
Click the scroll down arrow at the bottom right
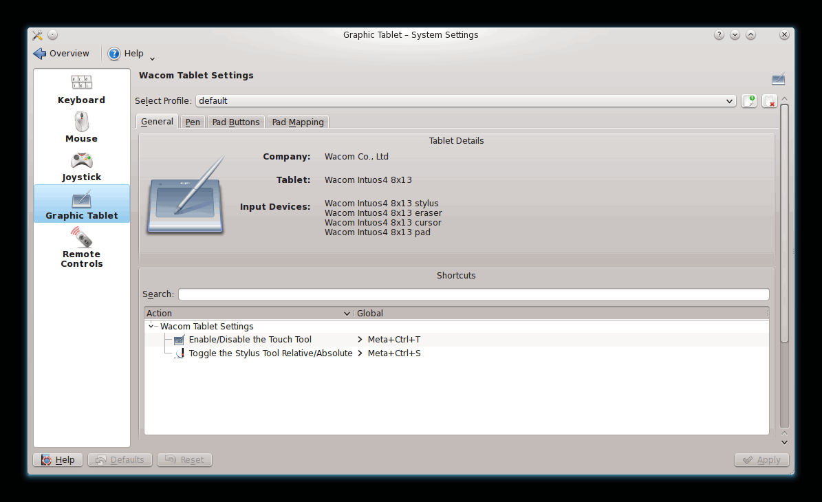click(784, 442)
